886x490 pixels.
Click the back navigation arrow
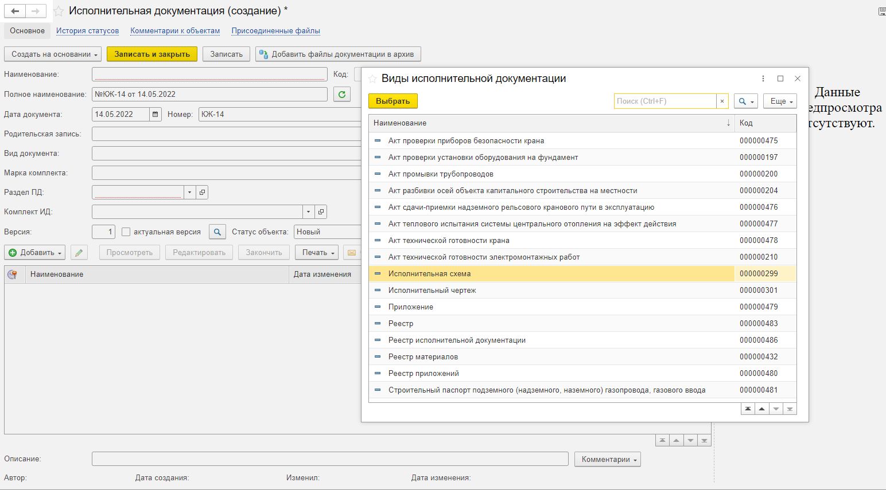15,11
